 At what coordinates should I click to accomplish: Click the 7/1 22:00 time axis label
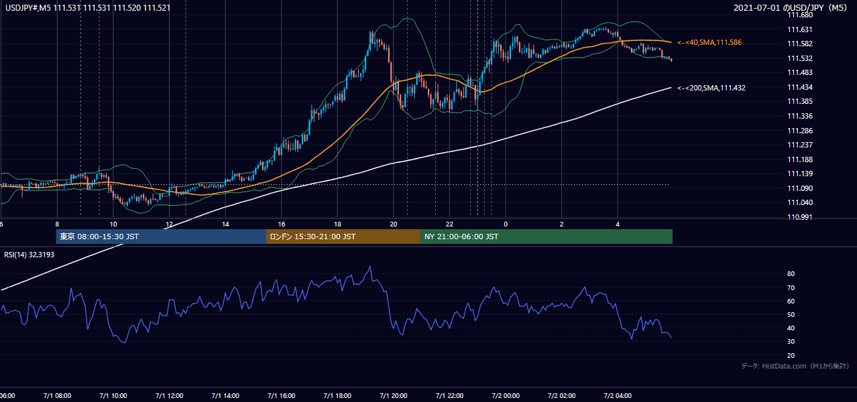coord(449,396)
